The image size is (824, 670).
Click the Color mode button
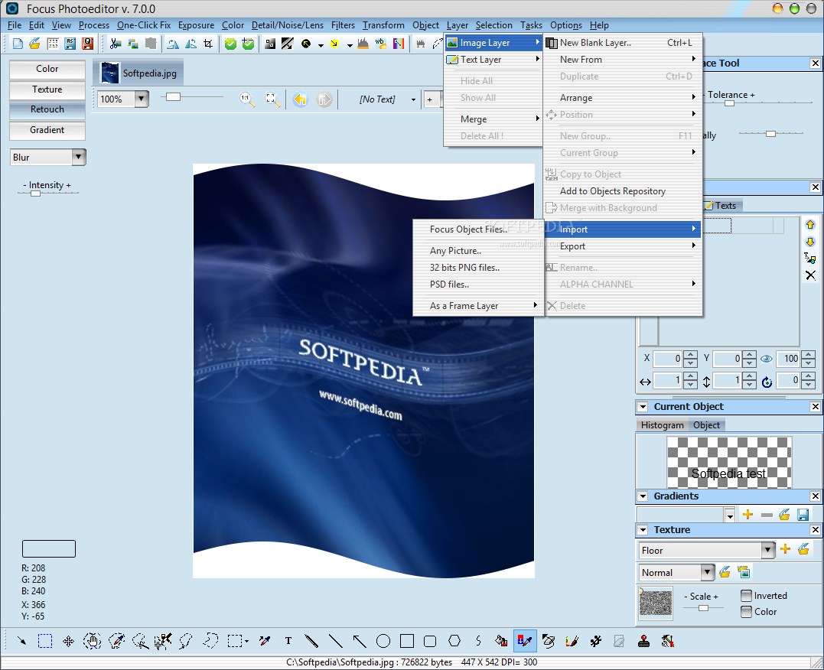(47, 69)
